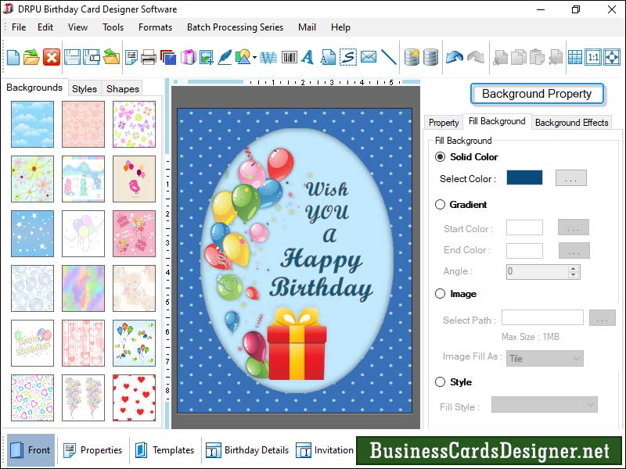626x469 pixels.
Task: Switch to the Background Effects tab
Action: tap(571, 123)
